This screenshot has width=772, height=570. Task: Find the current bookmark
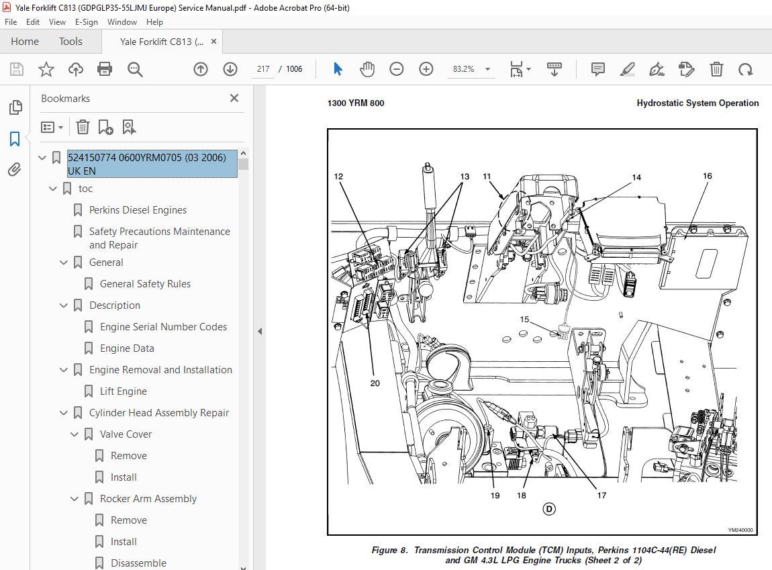click(x=129, y=127)
